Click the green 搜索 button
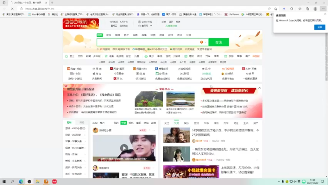 click(x=219, y=42)
